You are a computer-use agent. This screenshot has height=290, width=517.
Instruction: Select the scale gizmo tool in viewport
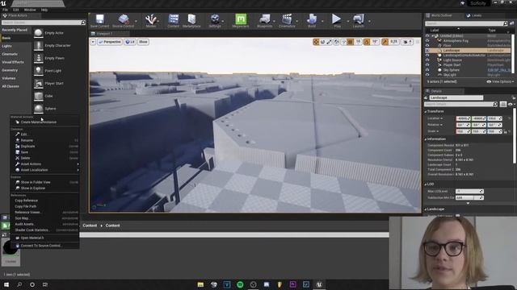tap(330, 42)
